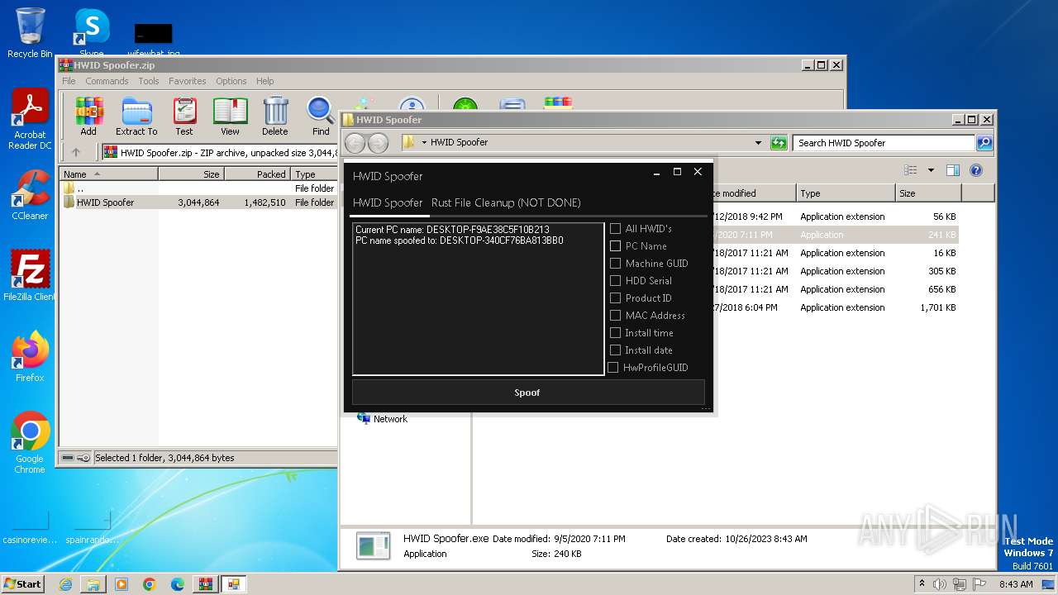Screen dimensions: 1058x595
Task: Check the PC Name checkbox
Action: point(615,246)
